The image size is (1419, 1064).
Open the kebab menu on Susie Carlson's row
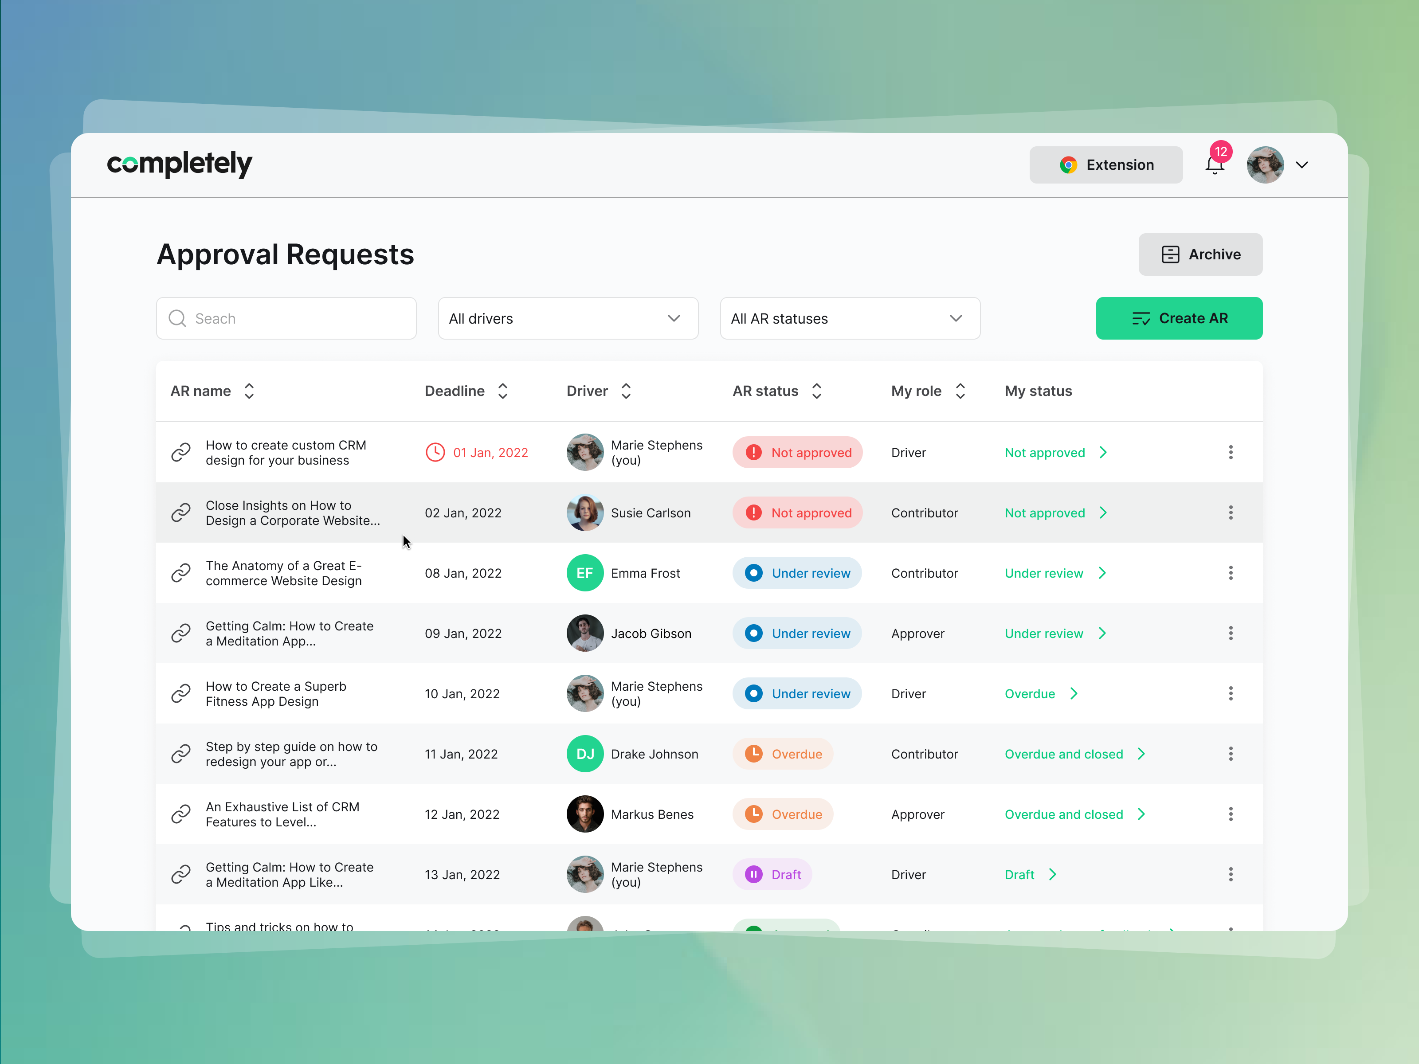[1231, 512]
